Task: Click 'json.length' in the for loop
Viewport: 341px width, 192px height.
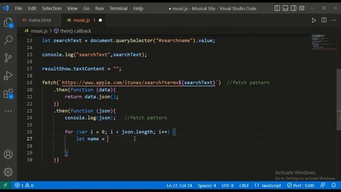Action: pos(137,132)
